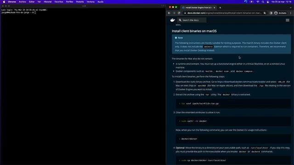Open the Pestaña menu
The height and width of the screenshot is (165, 294).
pos(80,2)
